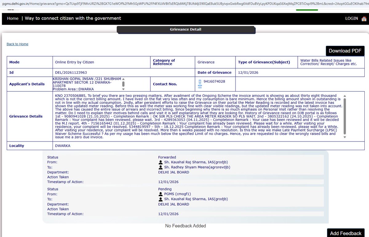Click up arrow of Applicant's Details scrollbar
The image size is (369, 237).
[123, 79]
